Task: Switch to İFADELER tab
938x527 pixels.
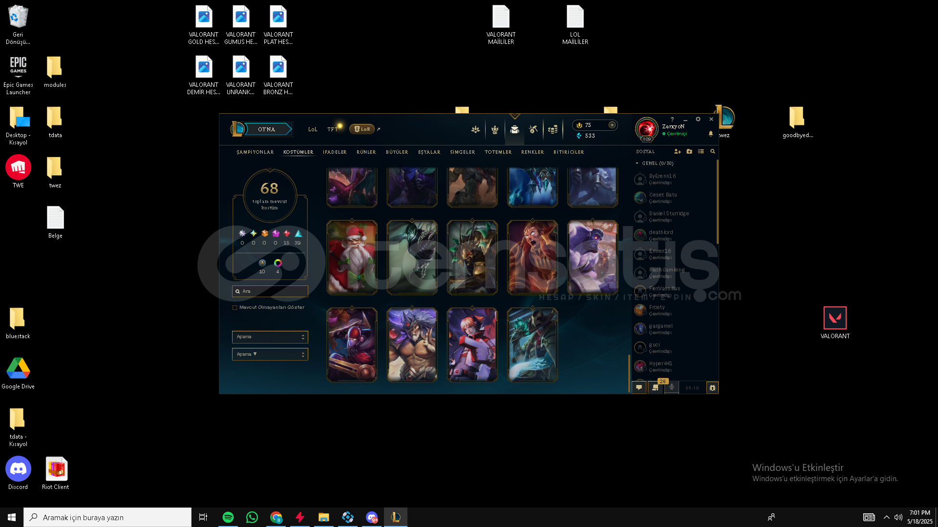Action: (x=335, y=152)
